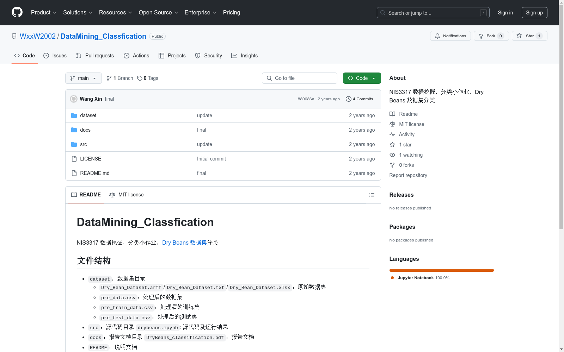Click the Search or jump to field
The height and width of the screenshot is (352, 564).
(x=433, y=13)
